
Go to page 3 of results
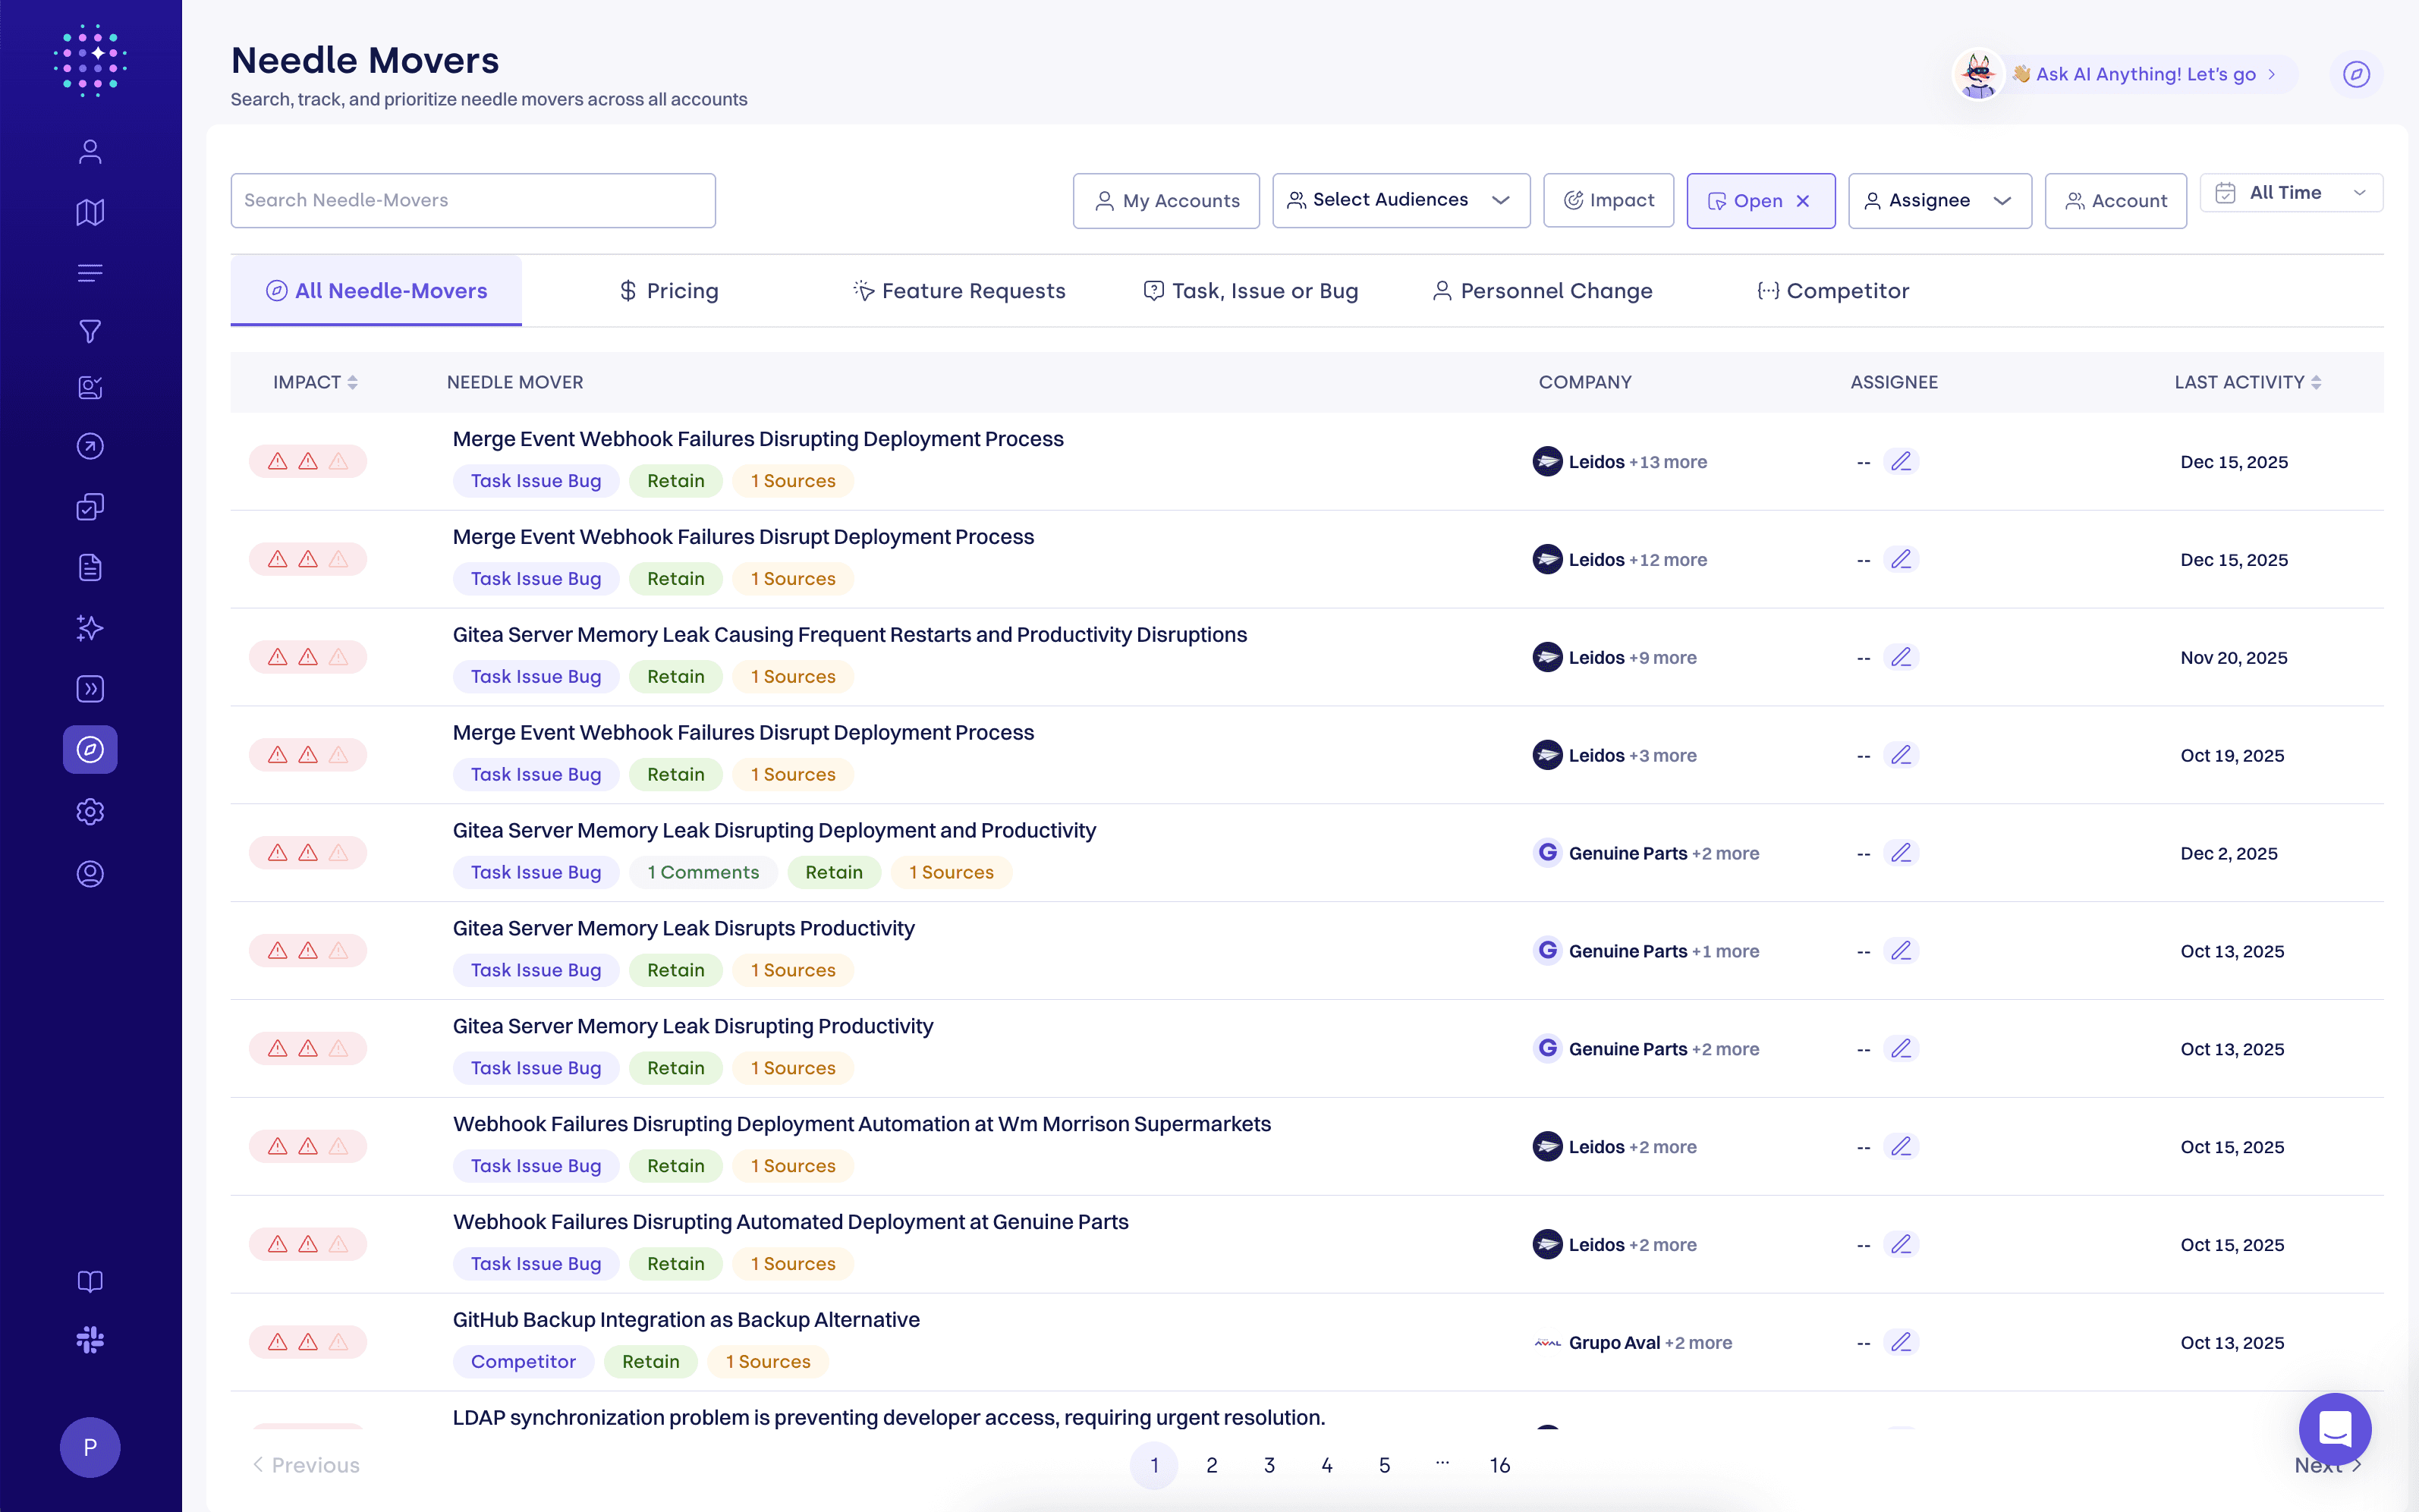pos(1269,1465)
